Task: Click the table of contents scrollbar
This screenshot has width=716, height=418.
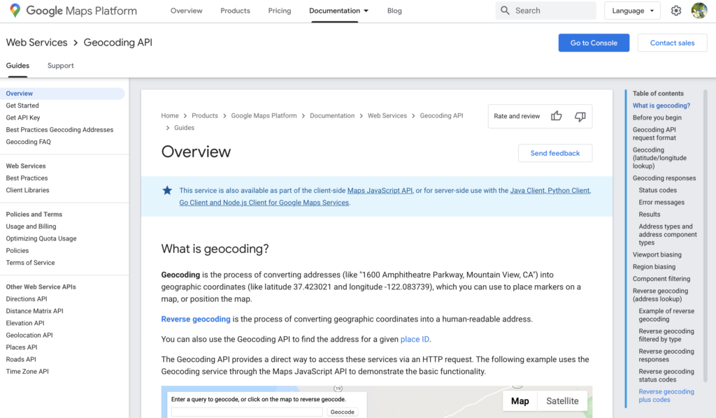Action: pyautogui.click(x=706, y=235)
